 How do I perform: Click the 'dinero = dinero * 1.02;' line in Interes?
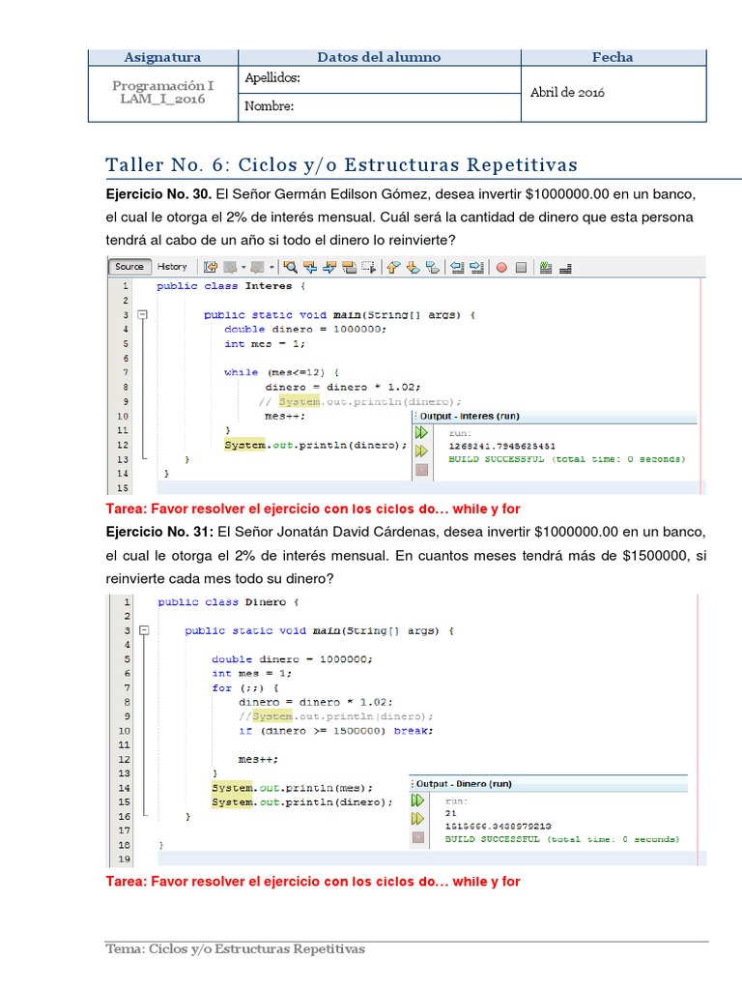[343, 387]
